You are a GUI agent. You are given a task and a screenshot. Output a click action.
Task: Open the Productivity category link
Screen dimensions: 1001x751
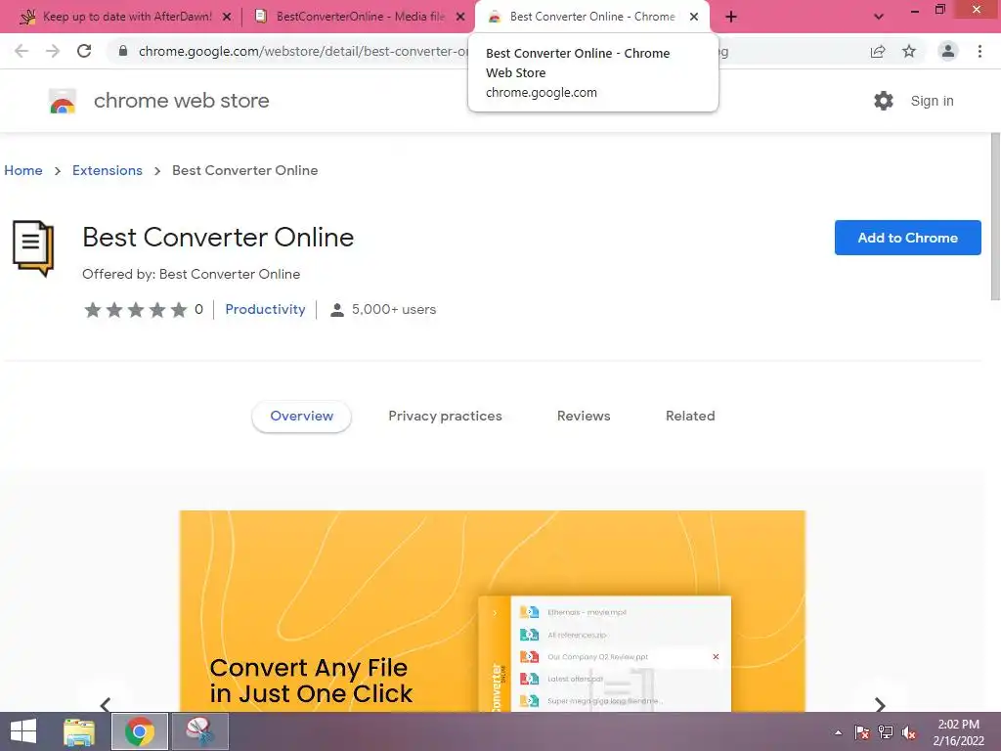[265, 309]
